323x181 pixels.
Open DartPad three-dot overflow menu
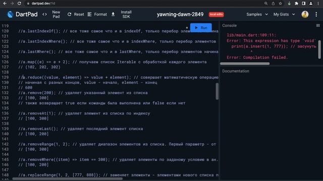pos(316,15)
